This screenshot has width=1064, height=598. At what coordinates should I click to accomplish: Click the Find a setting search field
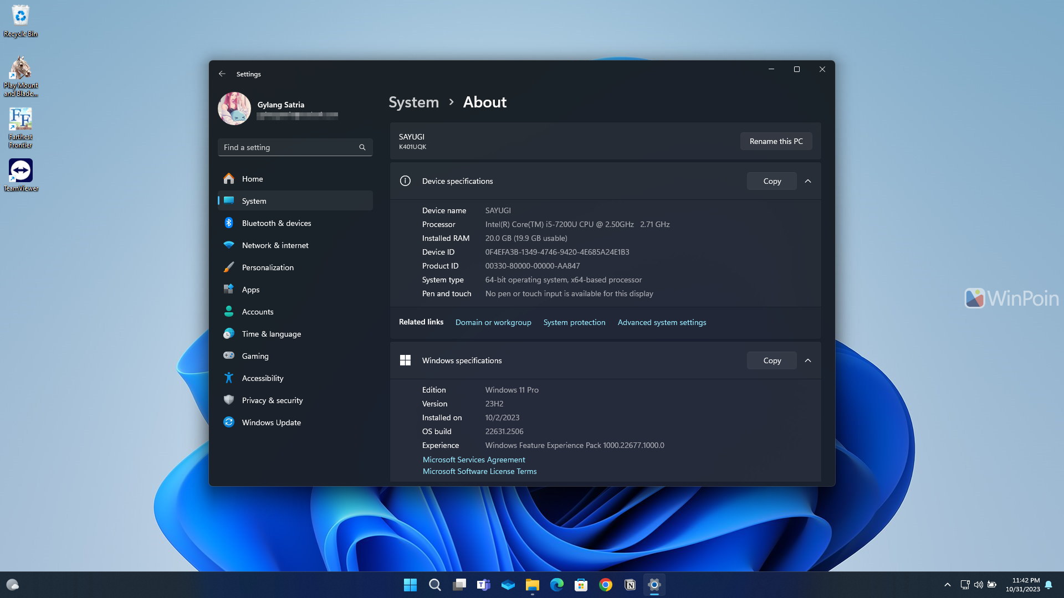coord(288,147)
